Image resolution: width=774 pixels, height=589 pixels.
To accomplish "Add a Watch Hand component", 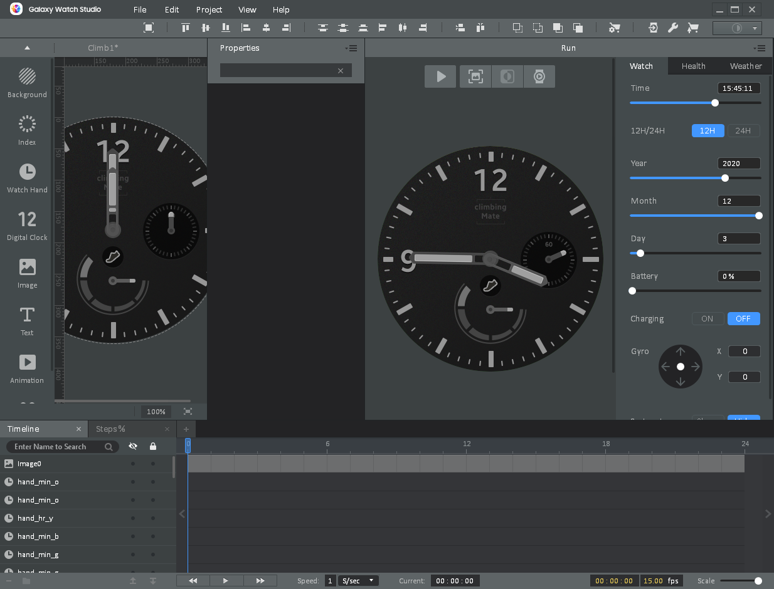I will (x=27, y=178).
